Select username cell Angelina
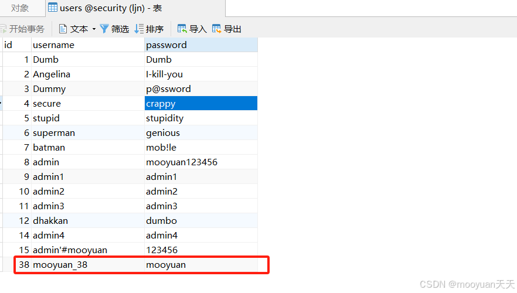The height and width of the screenshot is (293, 517). (88, 74)
